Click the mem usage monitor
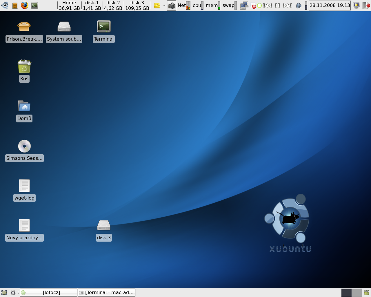Screen dimensions: 371x297 213,5
